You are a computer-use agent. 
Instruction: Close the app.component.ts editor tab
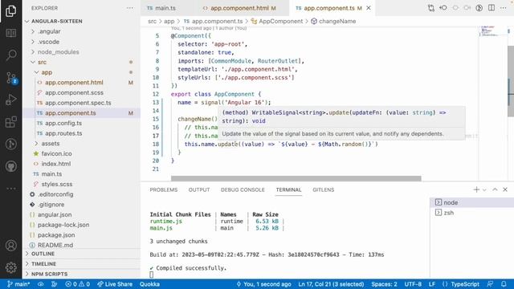369,8
